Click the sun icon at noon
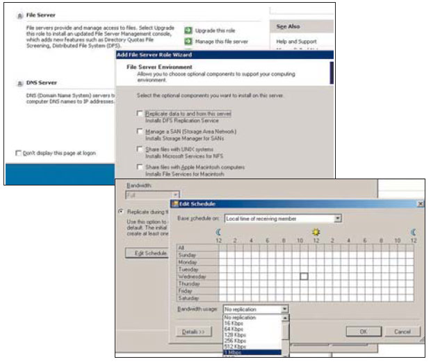The image size is (440, 364). [316, 232]
